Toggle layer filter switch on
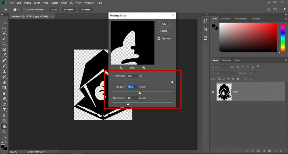 pos(258,66)
